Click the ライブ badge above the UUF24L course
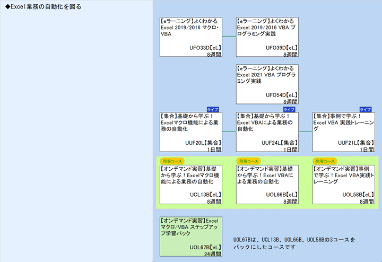Viewport: 382px width, 262px height. tap(289, 109)
